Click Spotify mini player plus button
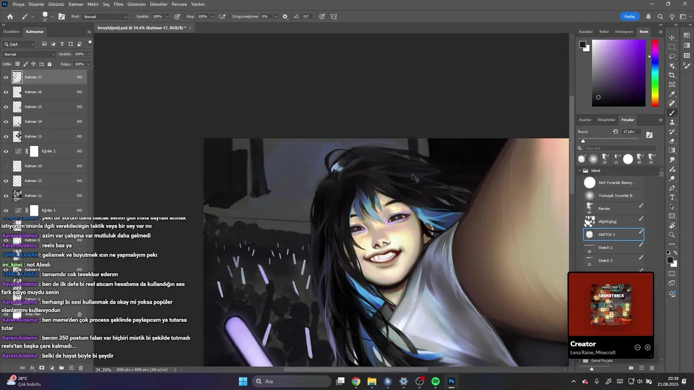The width and height of the screenshot is (694, 390). click(x=647, y=347)
